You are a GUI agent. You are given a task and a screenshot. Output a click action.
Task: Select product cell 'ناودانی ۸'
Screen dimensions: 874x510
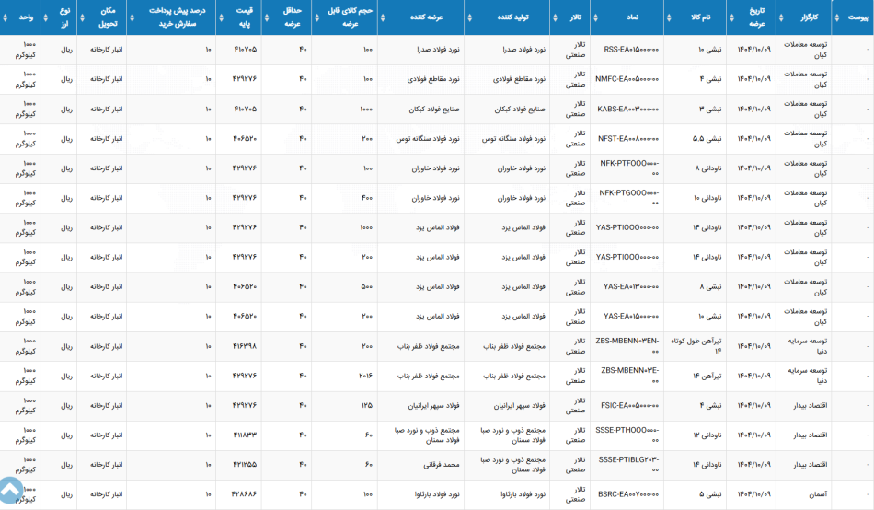[x=707, y=168]
